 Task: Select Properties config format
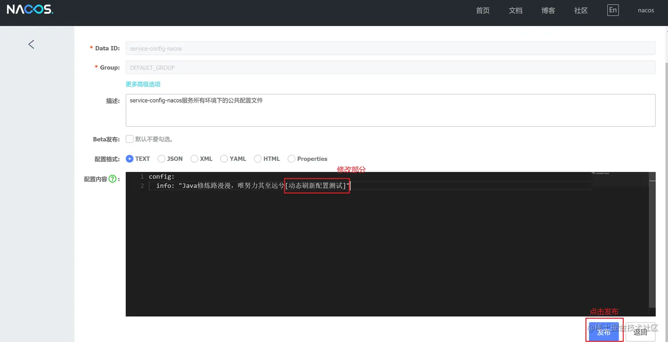[291, 159]
